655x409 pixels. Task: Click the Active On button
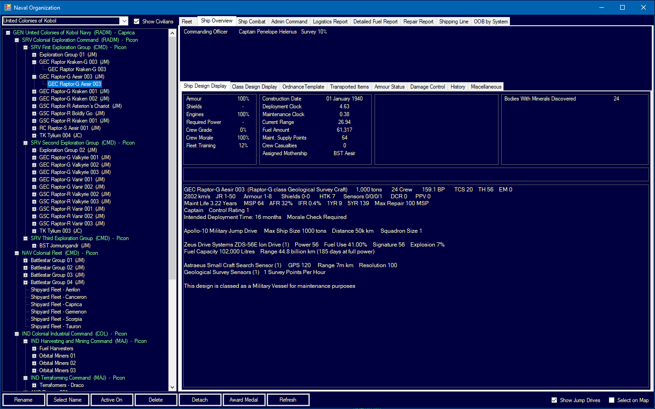(x=112, y=400)
